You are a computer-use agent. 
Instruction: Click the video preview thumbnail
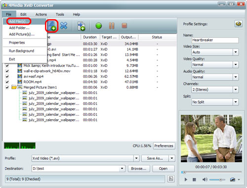click(211, 139)
